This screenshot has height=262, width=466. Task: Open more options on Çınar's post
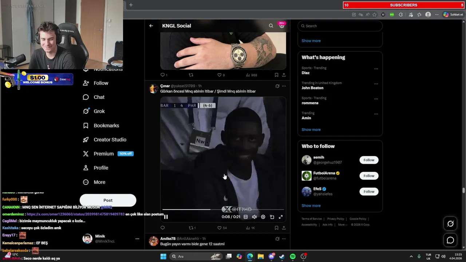[284, 86]
